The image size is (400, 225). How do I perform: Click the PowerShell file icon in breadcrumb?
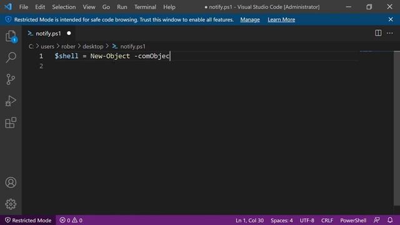click(x=115, y=46)
